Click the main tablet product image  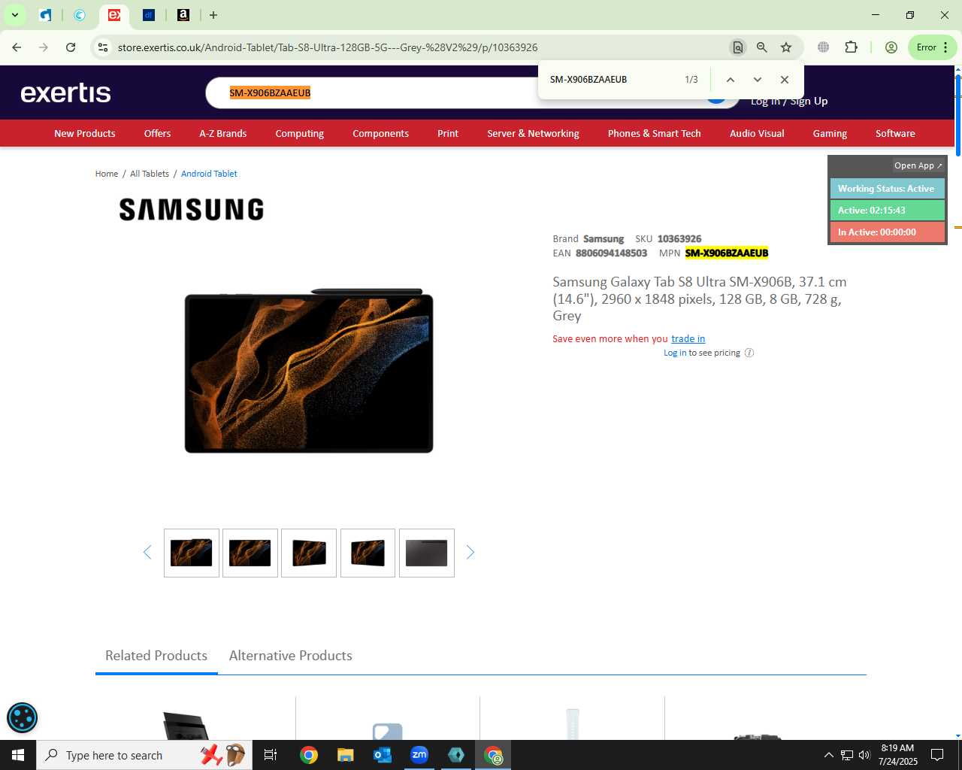pyautogui.click(x=309, y=371)
